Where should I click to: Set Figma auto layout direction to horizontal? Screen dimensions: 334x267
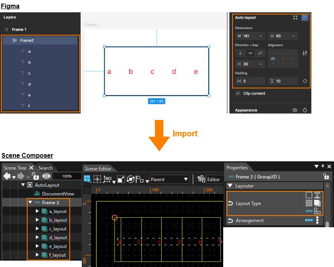coord(250,53)
